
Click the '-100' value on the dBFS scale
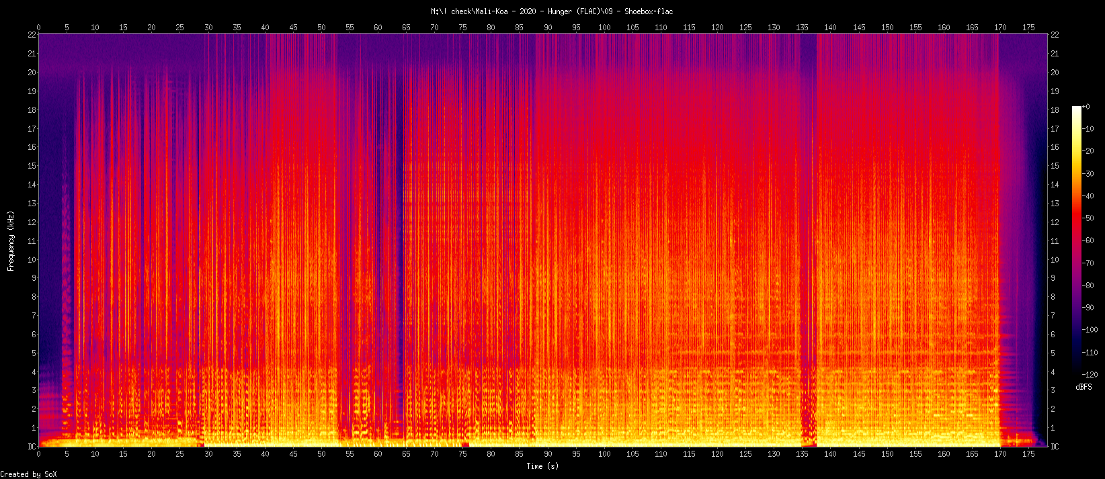1090,330
